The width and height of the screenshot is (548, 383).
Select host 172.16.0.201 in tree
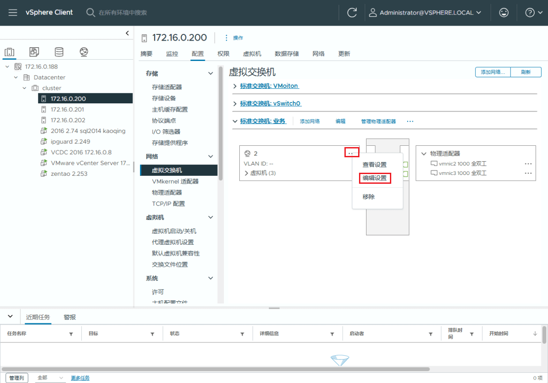pyautogui.click(x=67, y=110)
